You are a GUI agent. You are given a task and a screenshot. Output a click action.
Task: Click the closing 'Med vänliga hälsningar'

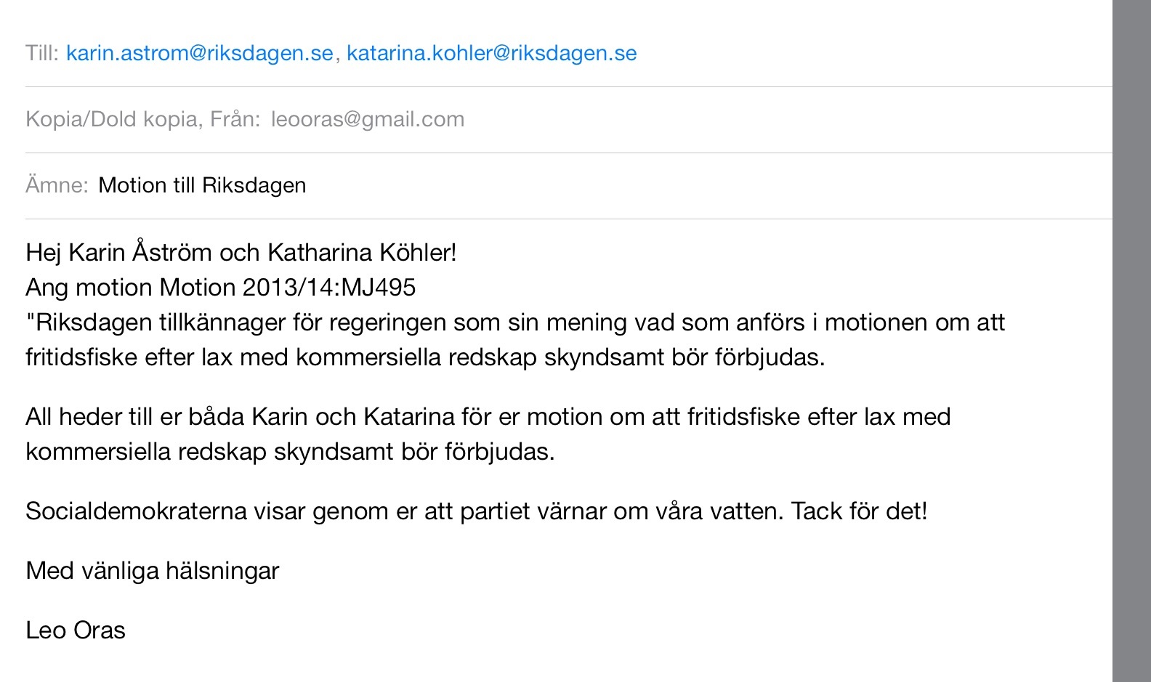152,571
